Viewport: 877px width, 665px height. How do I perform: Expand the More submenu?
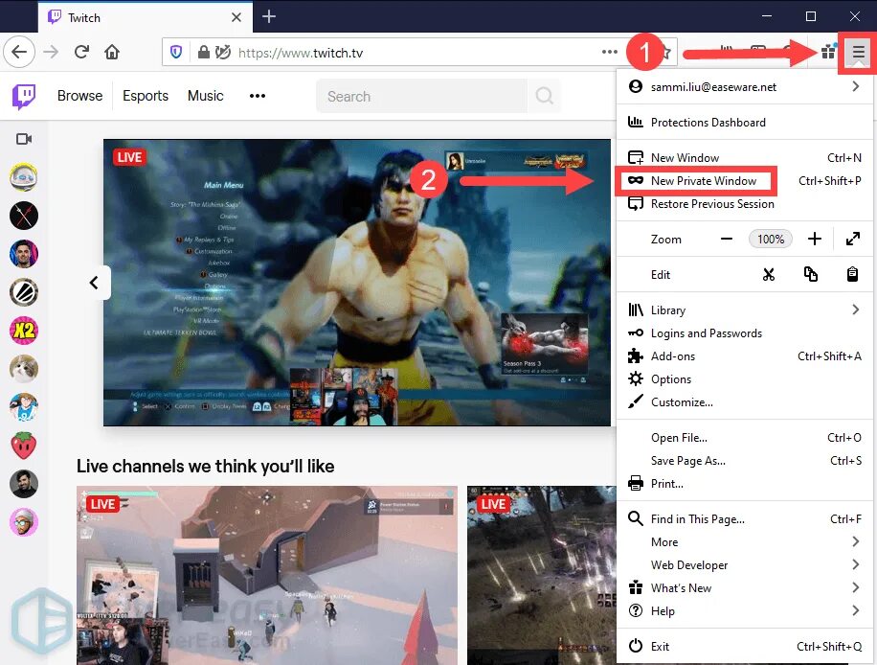click(855, 541)
